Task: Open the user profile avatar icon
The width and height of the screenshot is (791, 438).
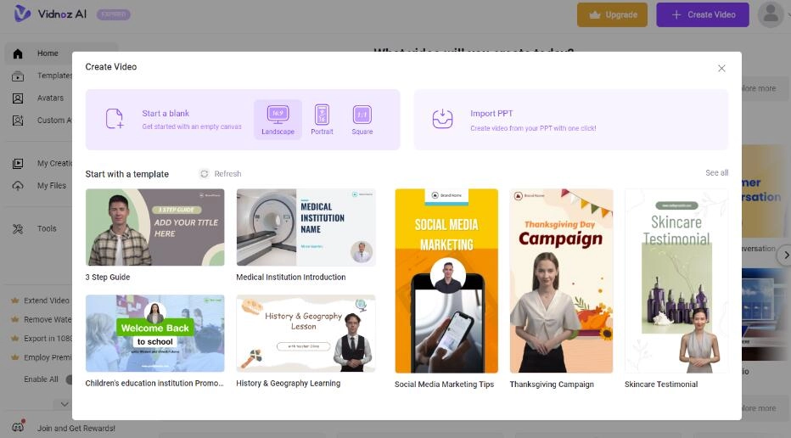Action: [770, 14]
